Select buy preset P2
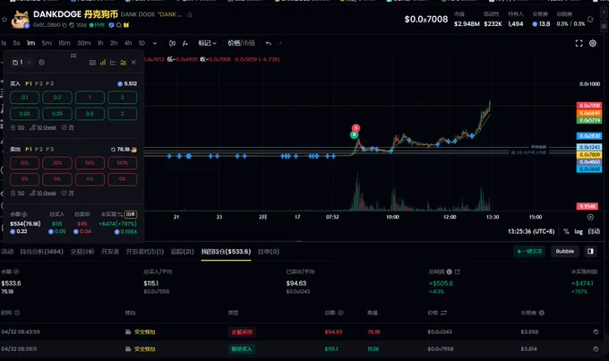Image resolution: width=609 pixels, height=361 pixels. click(39, 83)
